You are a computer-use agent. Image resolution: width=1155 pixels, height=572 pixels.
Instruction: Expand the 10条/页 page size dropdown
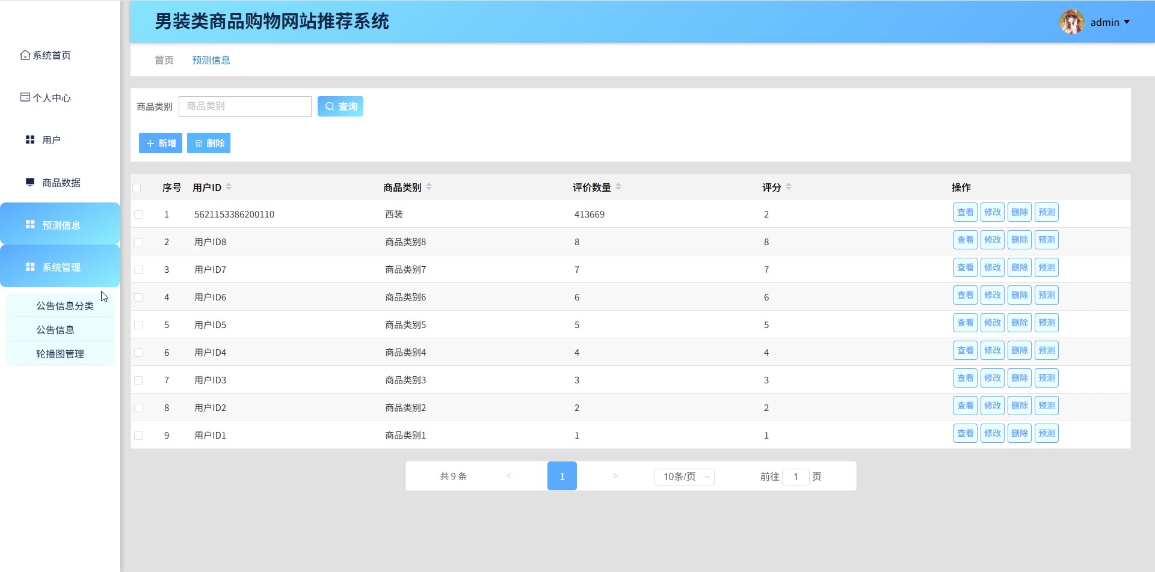[684, 476]
